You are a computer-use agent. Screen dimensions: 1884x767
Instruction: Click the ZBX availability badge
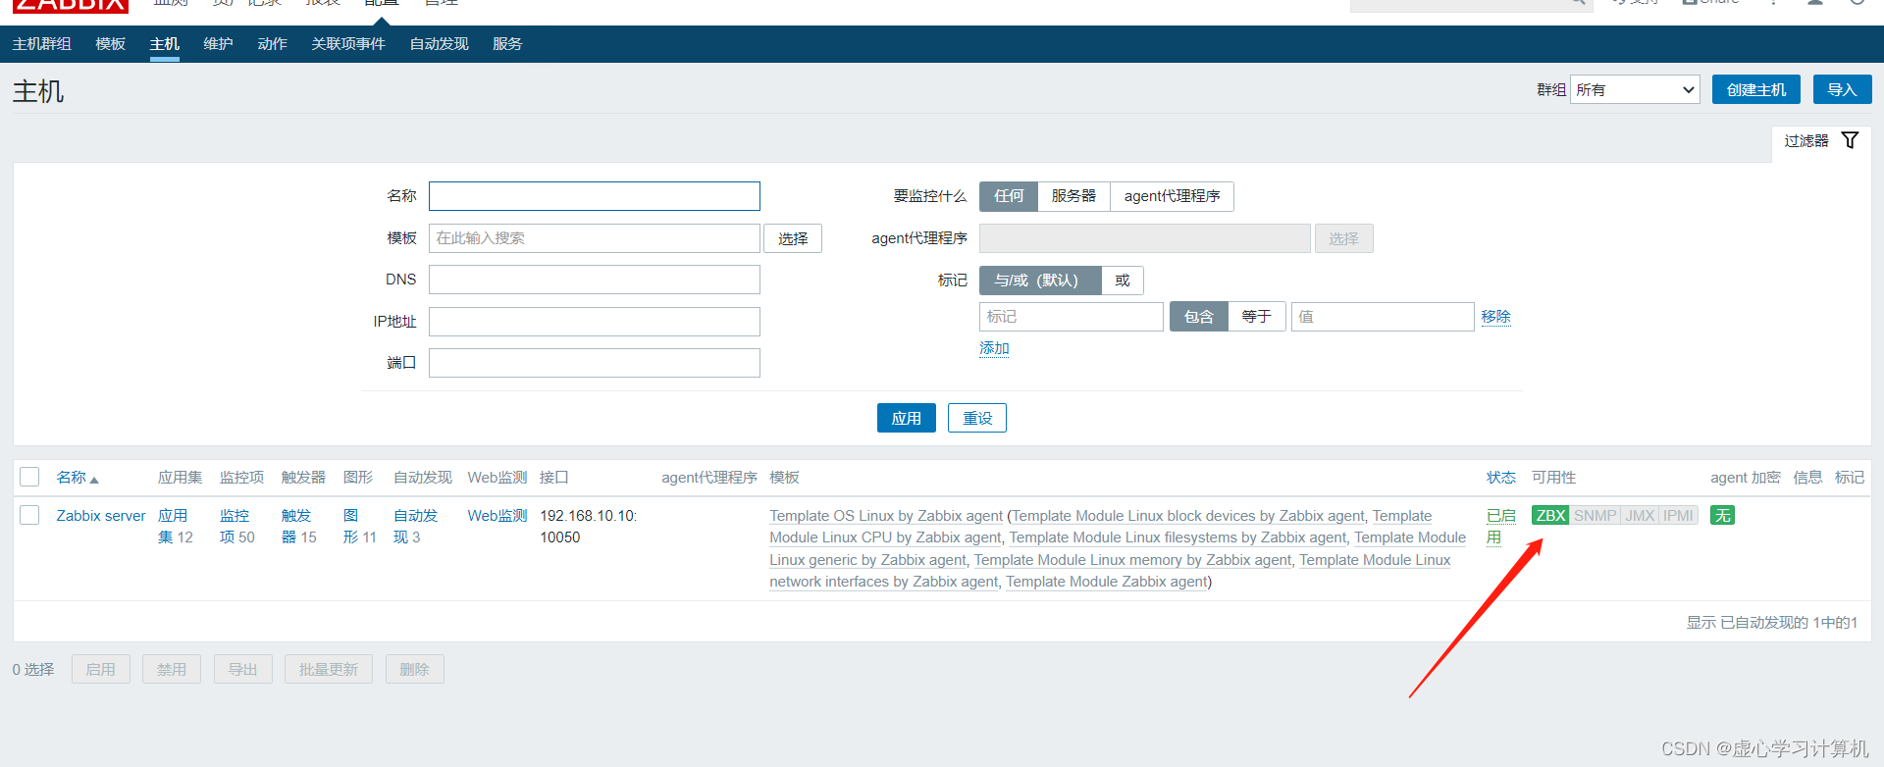[1550, 516]
